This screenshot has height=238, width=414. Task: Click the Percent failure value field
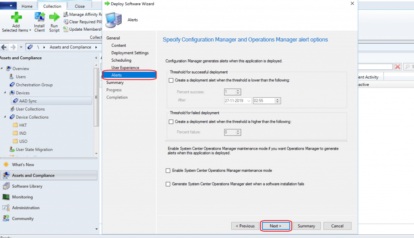coord(230,132)
